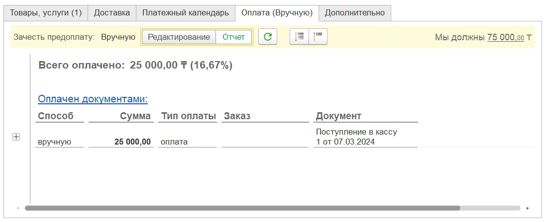The image size is (546, 222).
Task: Click the Способ column header
Action: click(x=56, y=116)
